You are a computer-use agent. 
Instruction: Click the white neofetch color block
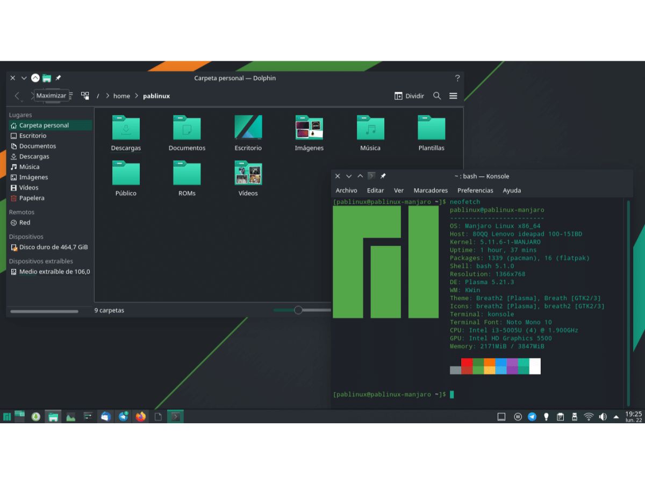point(535,366)
